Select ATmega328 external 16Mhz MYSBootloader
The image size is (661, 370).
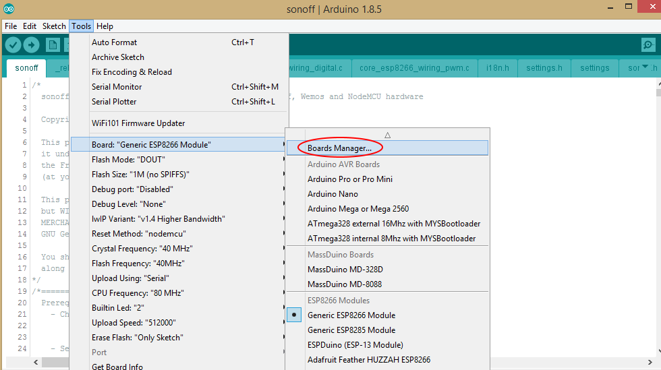coord(387,223)
